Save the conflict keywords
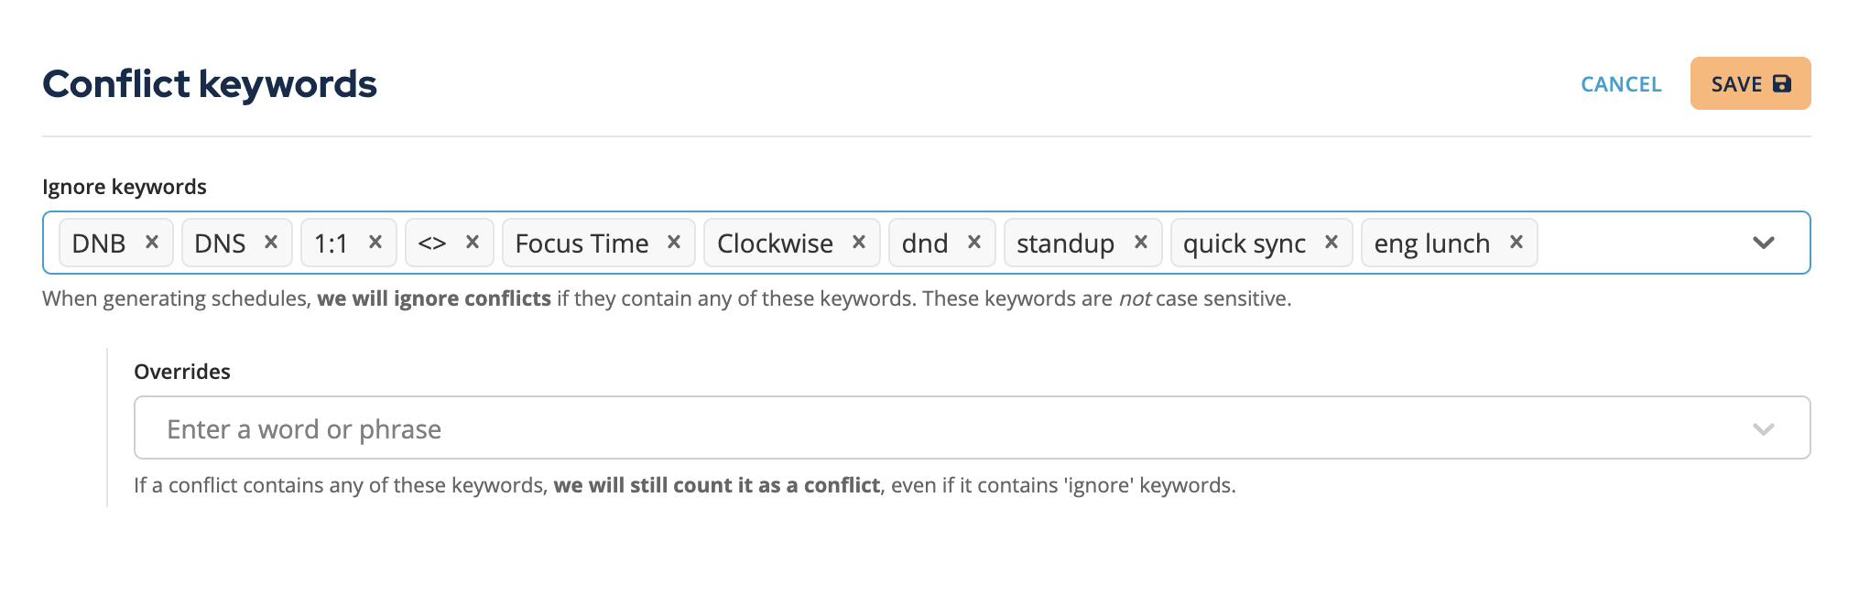1859x595 pixels. pos(1750,83)
